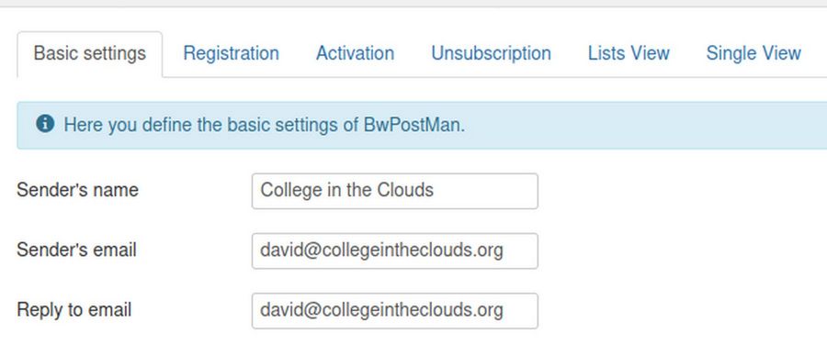Go to the Lists View tab
This screenshot has height=345, width=827.
(629, 53)
